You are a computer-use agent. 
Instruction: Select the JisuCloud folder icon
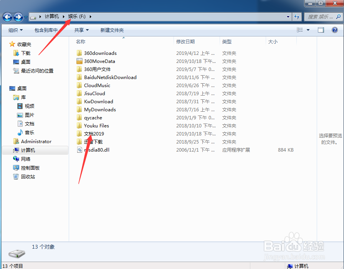[x=79, y=93]
